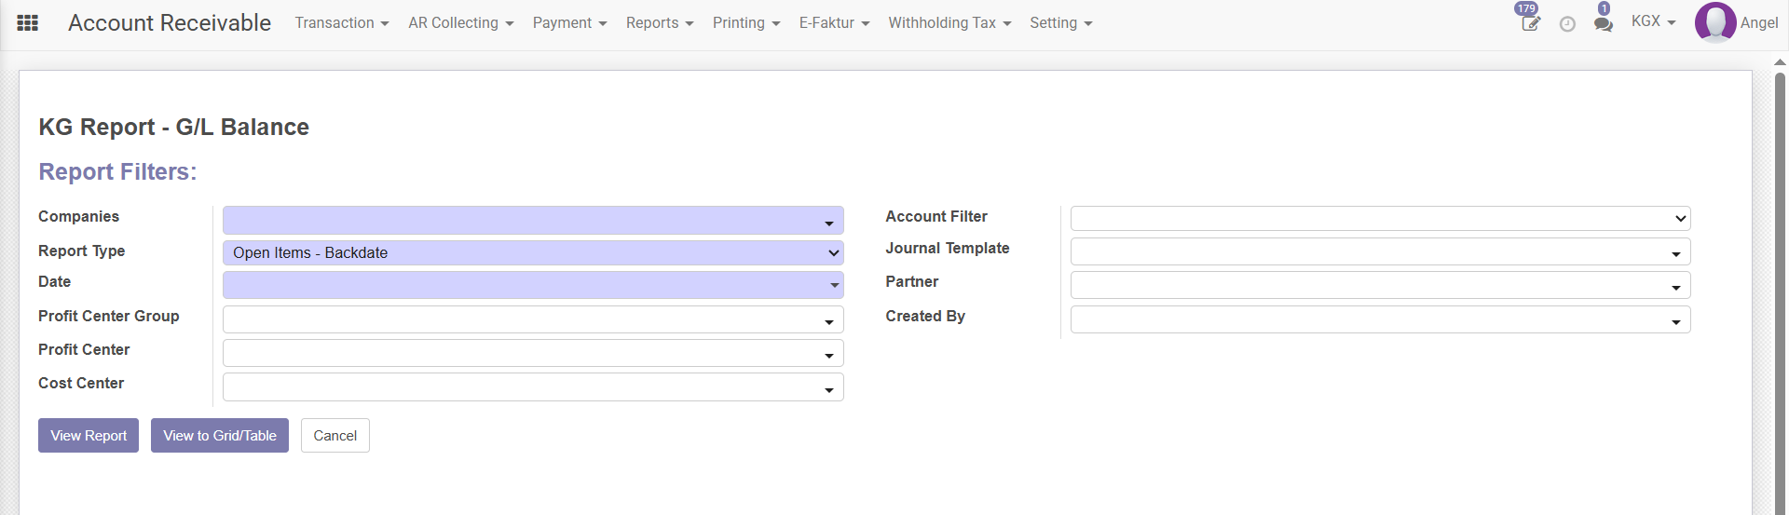Screen dimensions: 1789x515
Task: Expand the Date dropdown
Action: coord(532,285)
